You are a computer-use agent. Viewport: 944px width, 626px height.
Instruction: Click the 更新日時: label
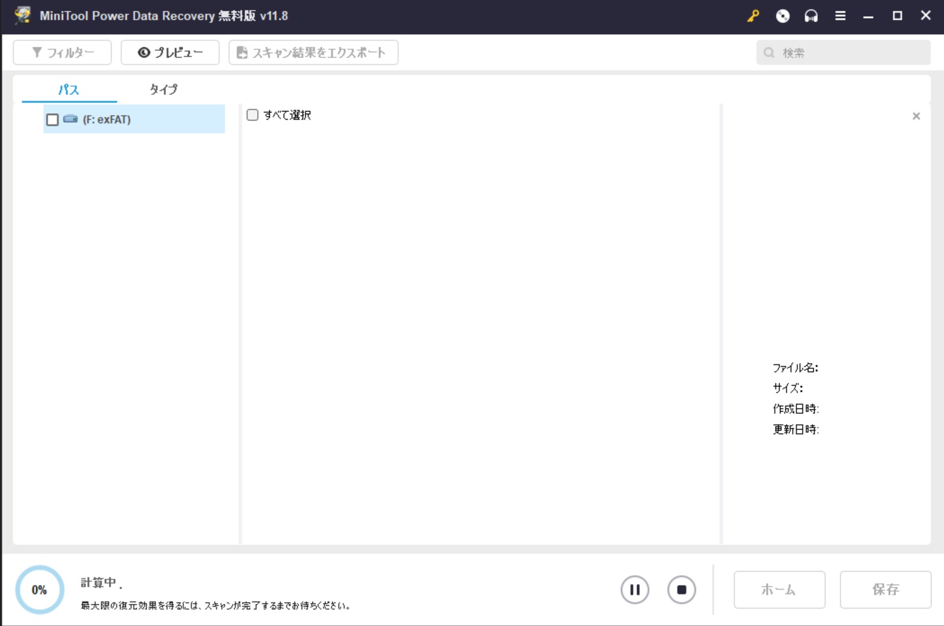(x=796, y=430)
